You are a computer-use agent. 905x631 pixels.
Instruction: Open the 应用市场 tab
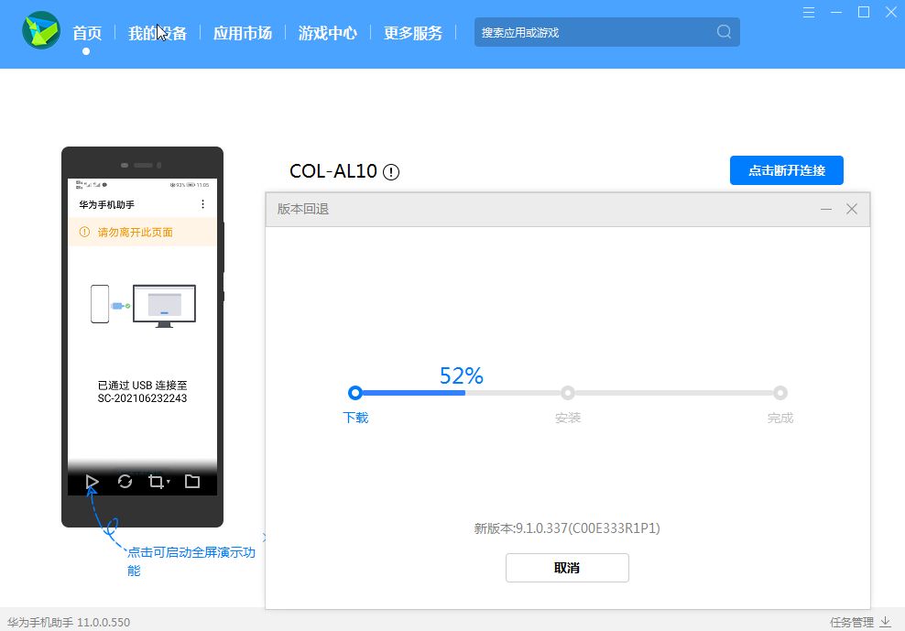pyautogui.click(x=243, y=33)
